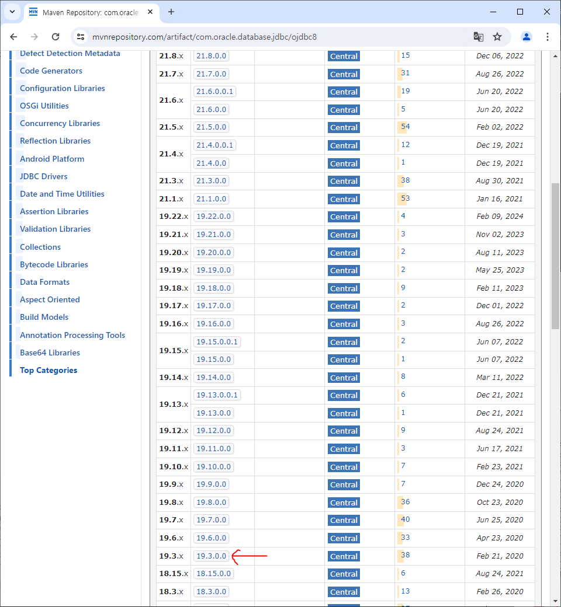Go back to the previous page
Image resolution: width=561 pixels, height=607 pixels.
13,37
